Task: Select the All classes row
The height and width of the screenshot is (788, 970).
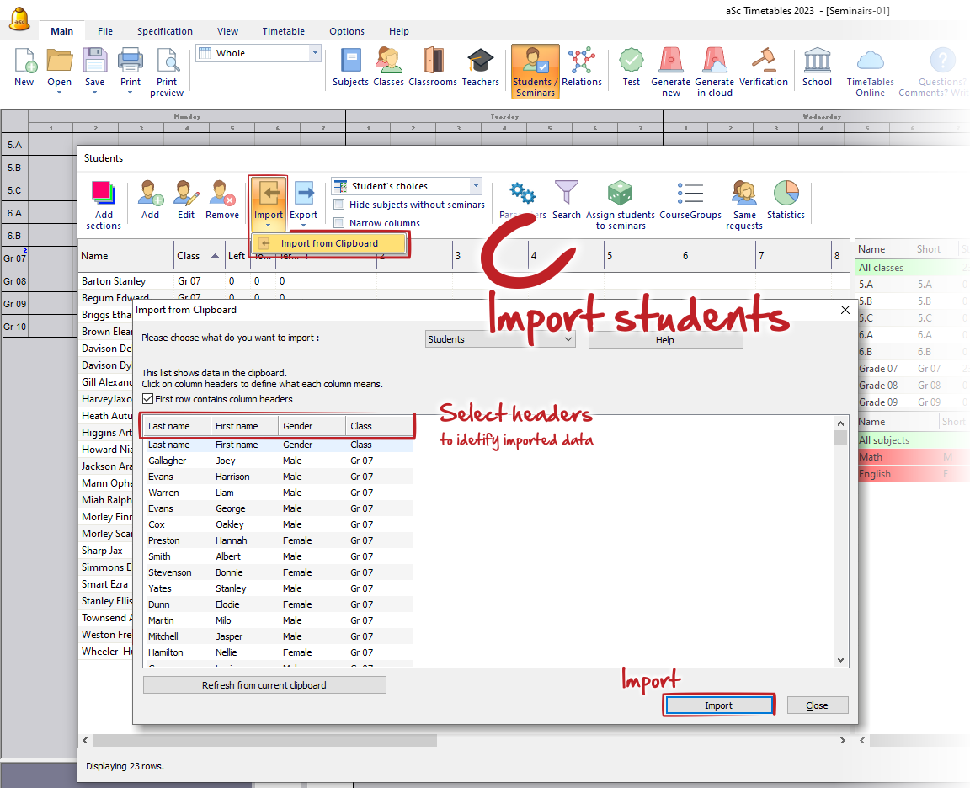Action: (913, 268)
